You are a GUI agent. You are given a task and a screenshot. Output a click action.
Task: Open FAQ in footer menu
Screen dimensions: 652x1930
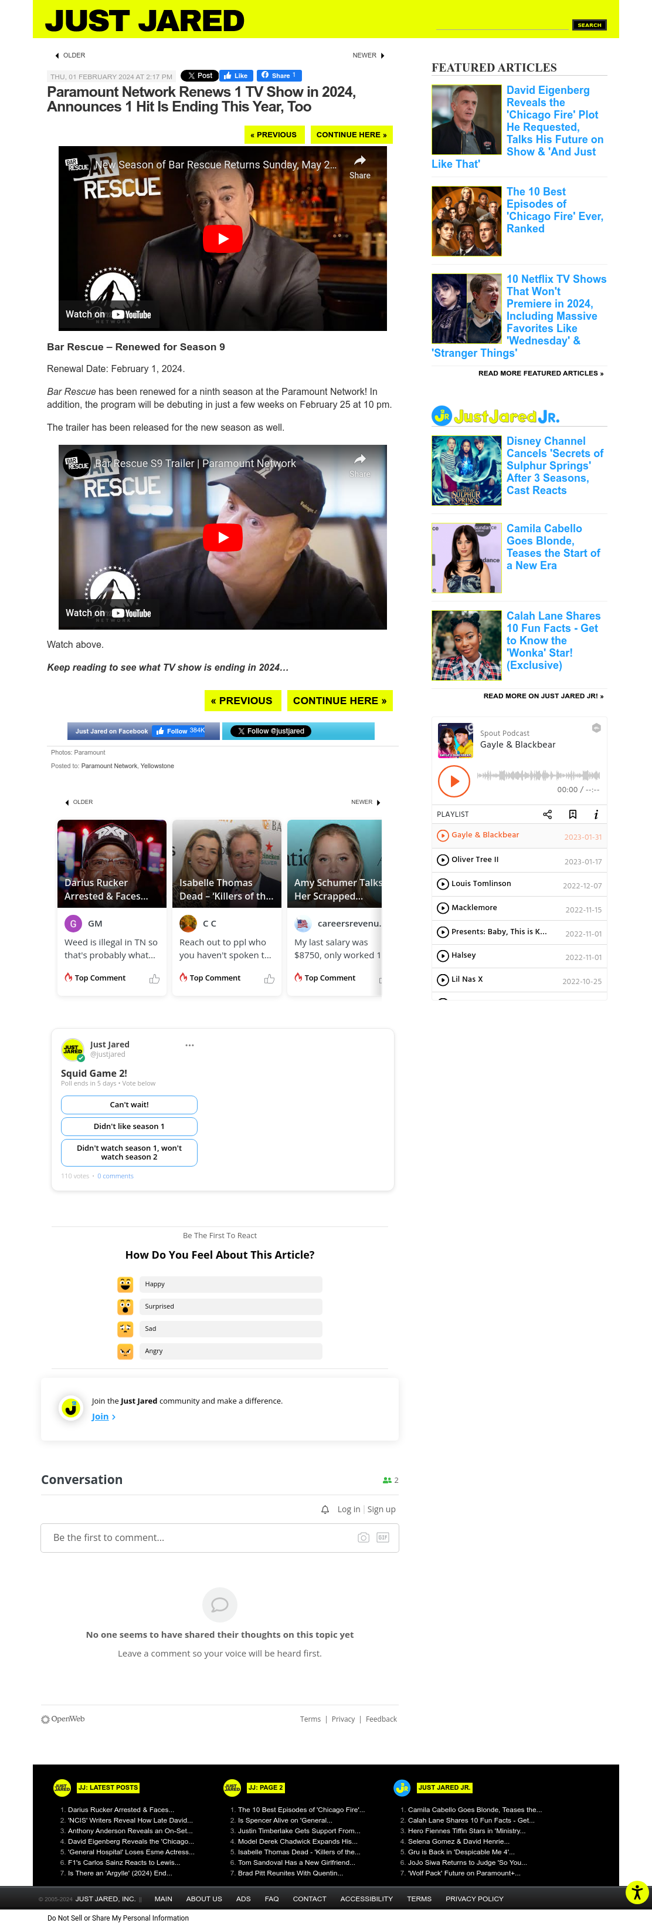271,1899
